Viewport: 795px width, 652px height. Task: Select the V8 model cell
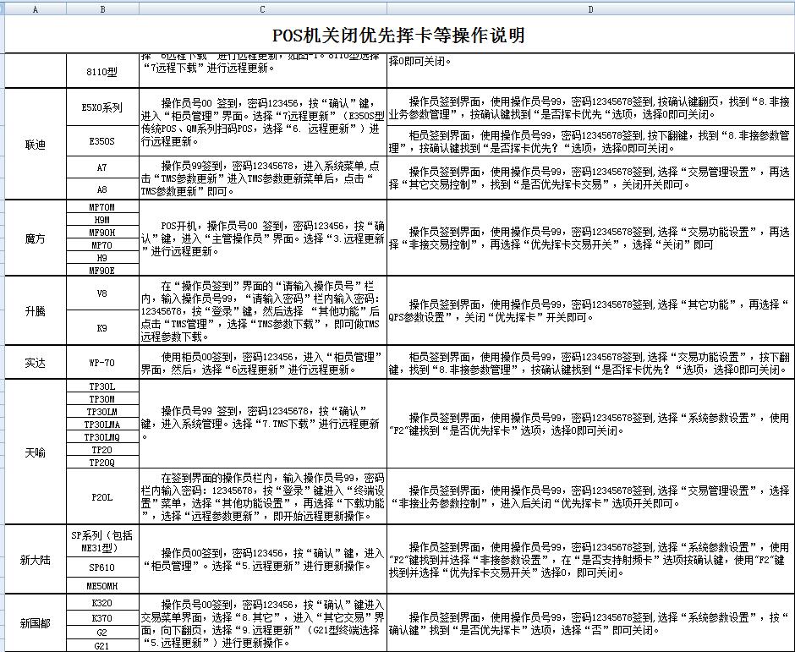(x=101, y=292)
